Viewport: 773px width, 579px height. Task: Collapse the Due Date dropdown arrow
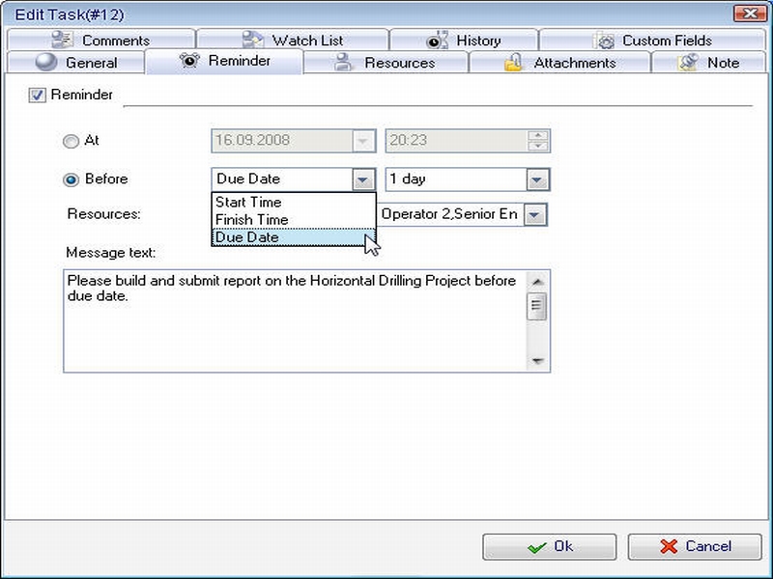[x=363, y=179]
